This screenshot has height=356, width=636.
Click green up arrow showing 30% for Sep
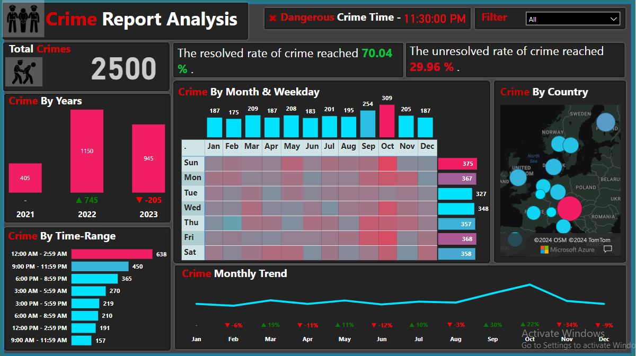485,325
